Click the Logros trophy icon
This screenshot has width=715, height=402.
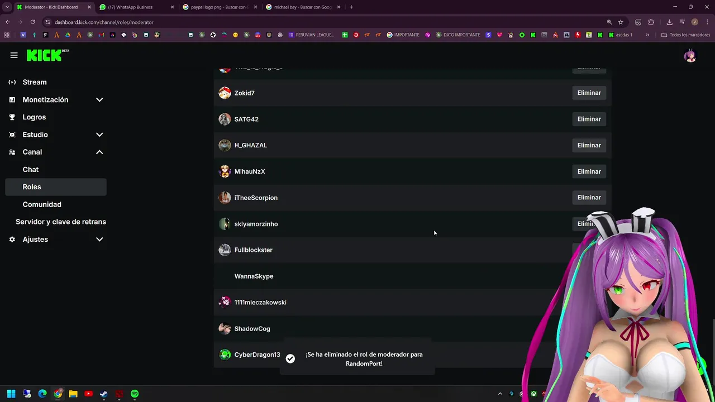tap(12, 117)
